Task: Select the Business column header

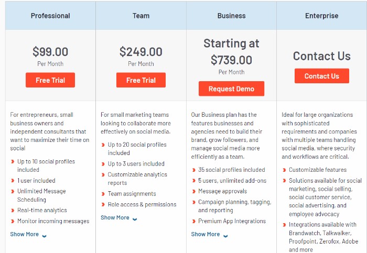Action: [232, 16]
